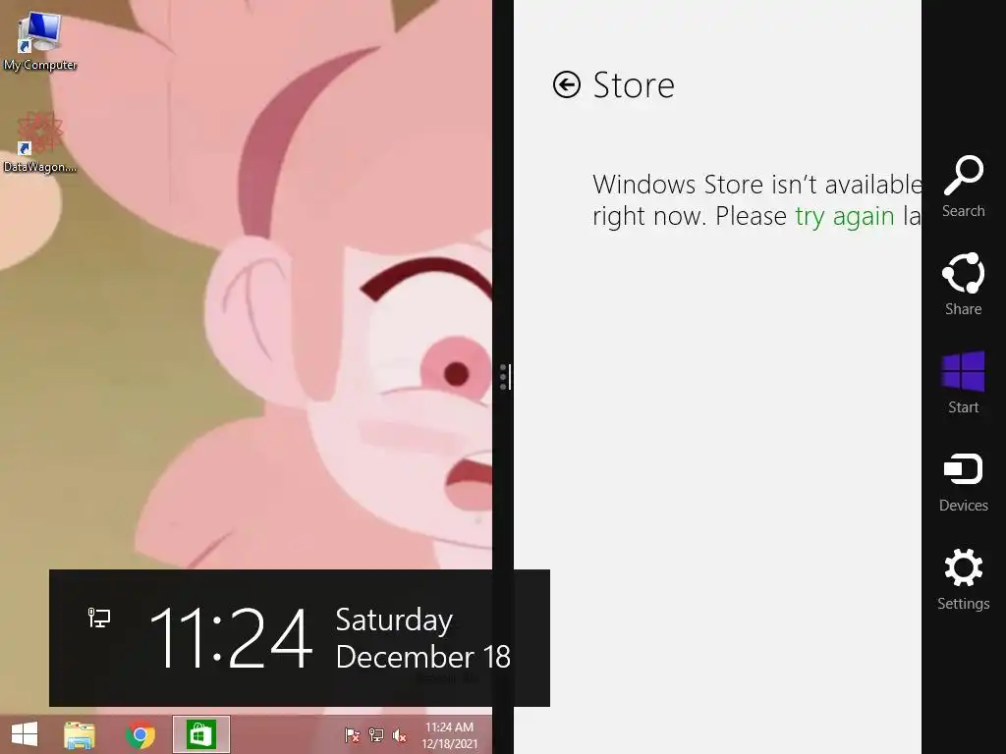
Task: Go back using the Store back arrow
Action: coord(567,84)
